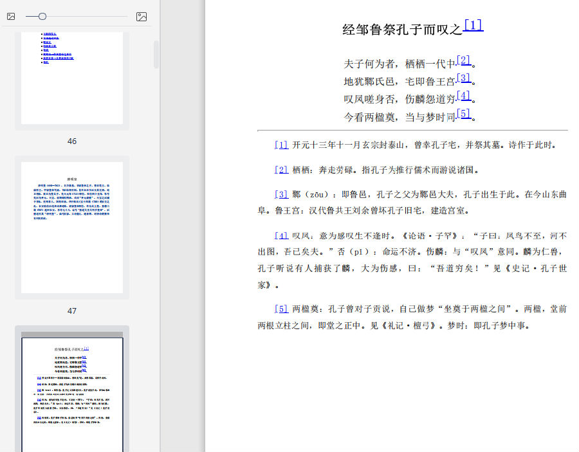Click the thumbnail zoom slider handle
The image size is (579, 452).
[x=42, y=17]
